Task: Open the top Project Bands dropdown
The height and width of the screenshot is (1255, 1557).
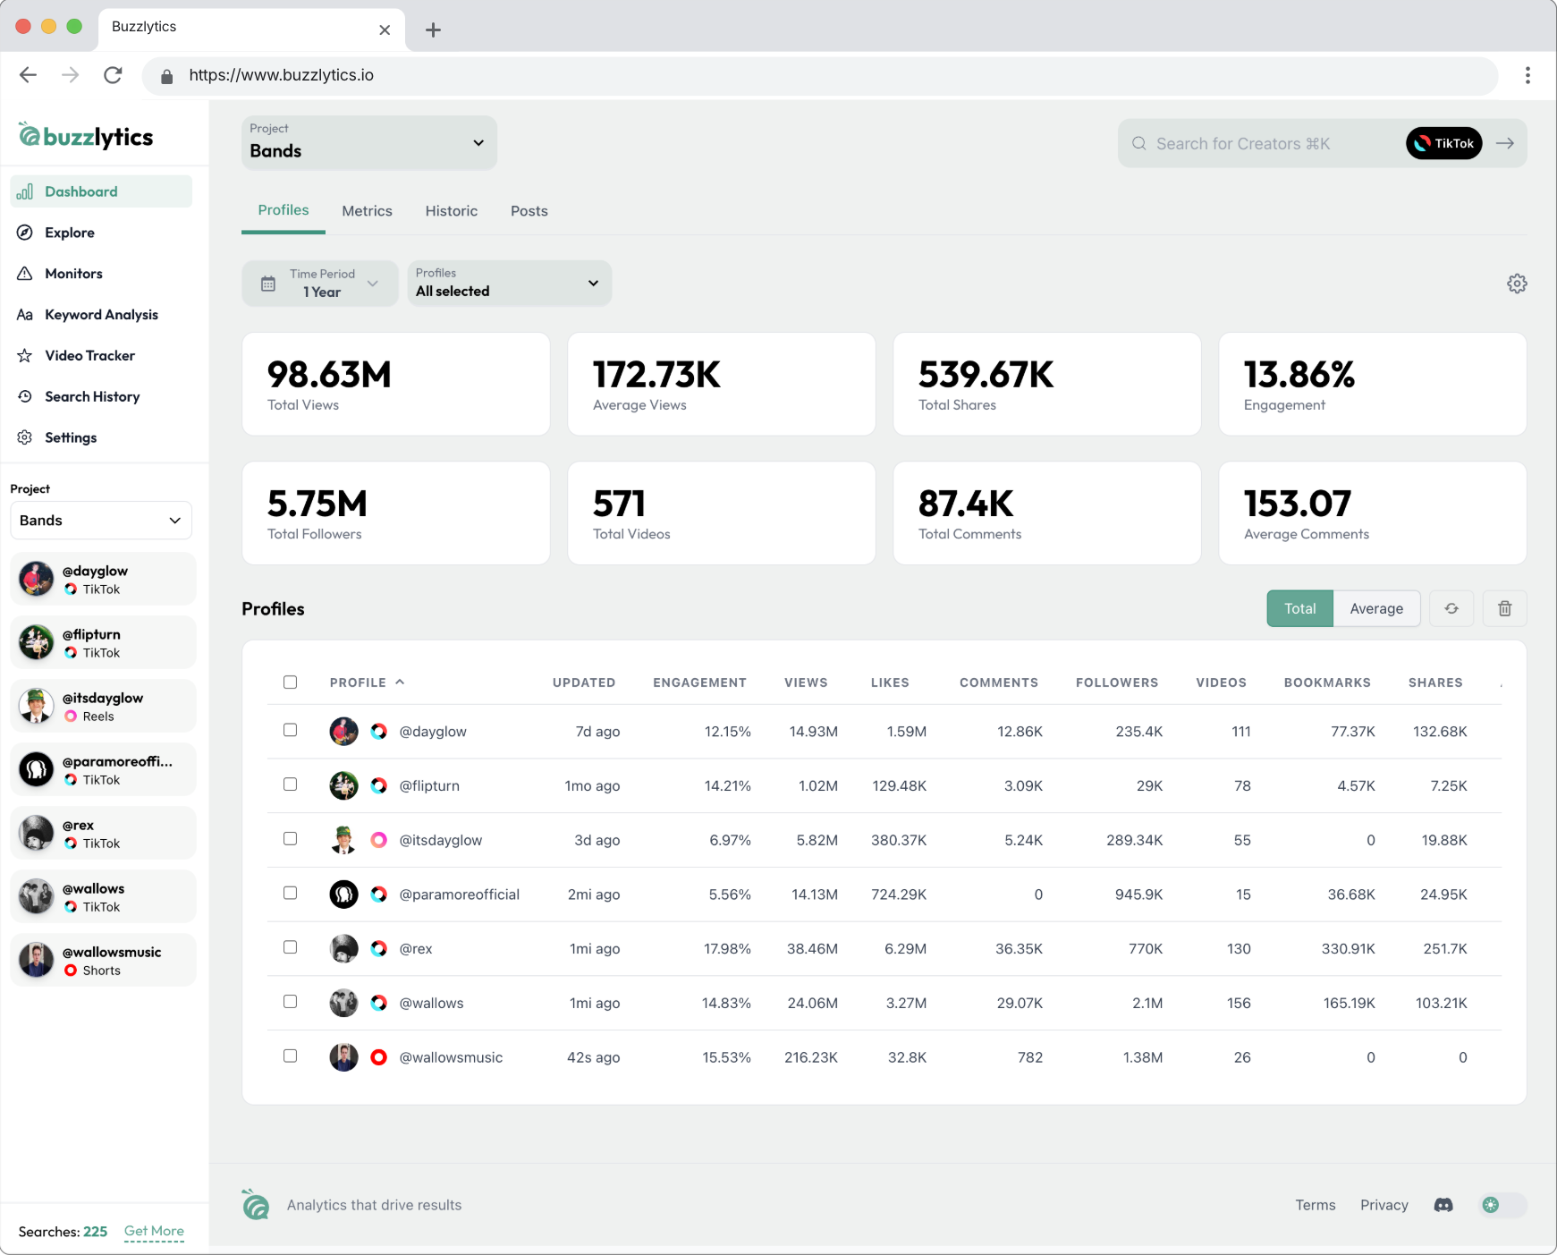Action: pos(369,143)
